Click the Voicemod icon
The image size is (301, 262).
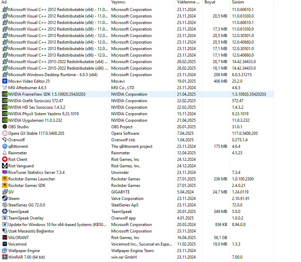[4, 244]
